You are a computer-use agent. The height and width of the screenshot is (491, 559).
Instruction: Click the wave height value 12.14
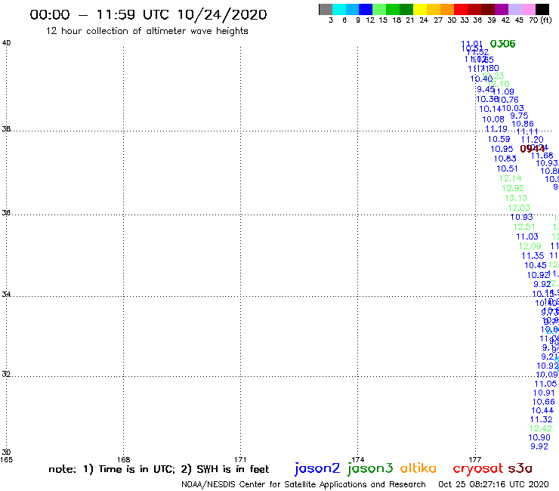point(510,178)
